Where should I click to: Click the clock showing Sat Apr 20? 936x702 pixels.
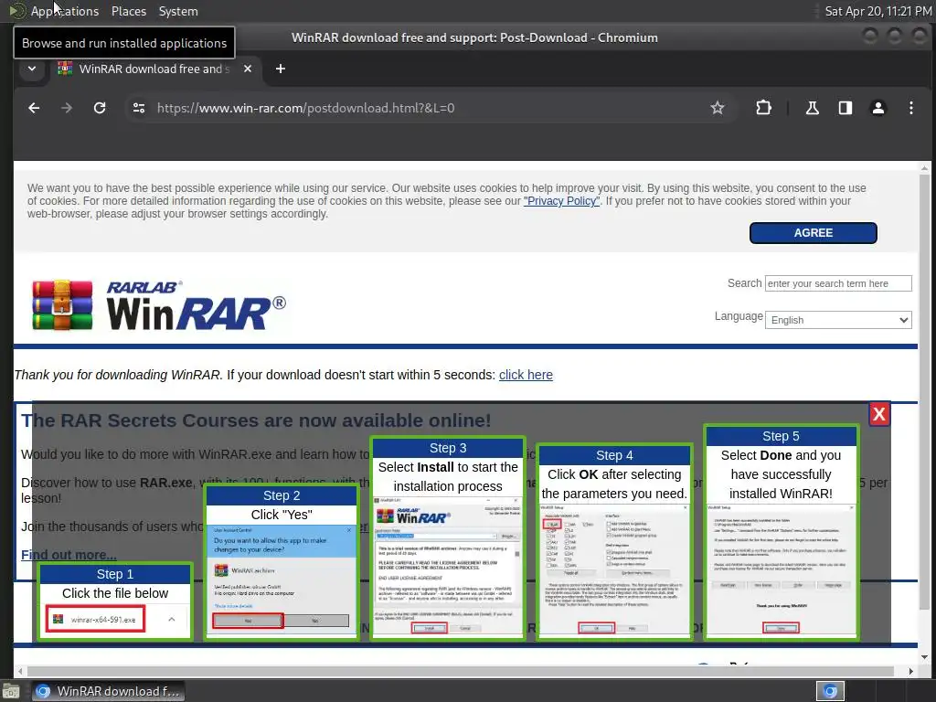(x=878, y=11)
